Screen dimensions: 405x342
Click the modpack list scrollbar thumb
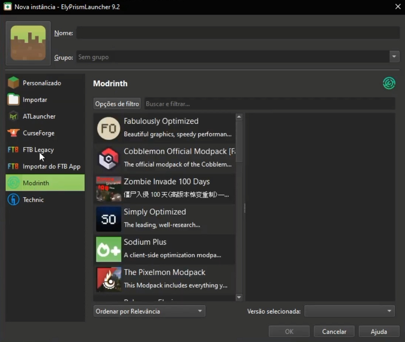[239, 141]
